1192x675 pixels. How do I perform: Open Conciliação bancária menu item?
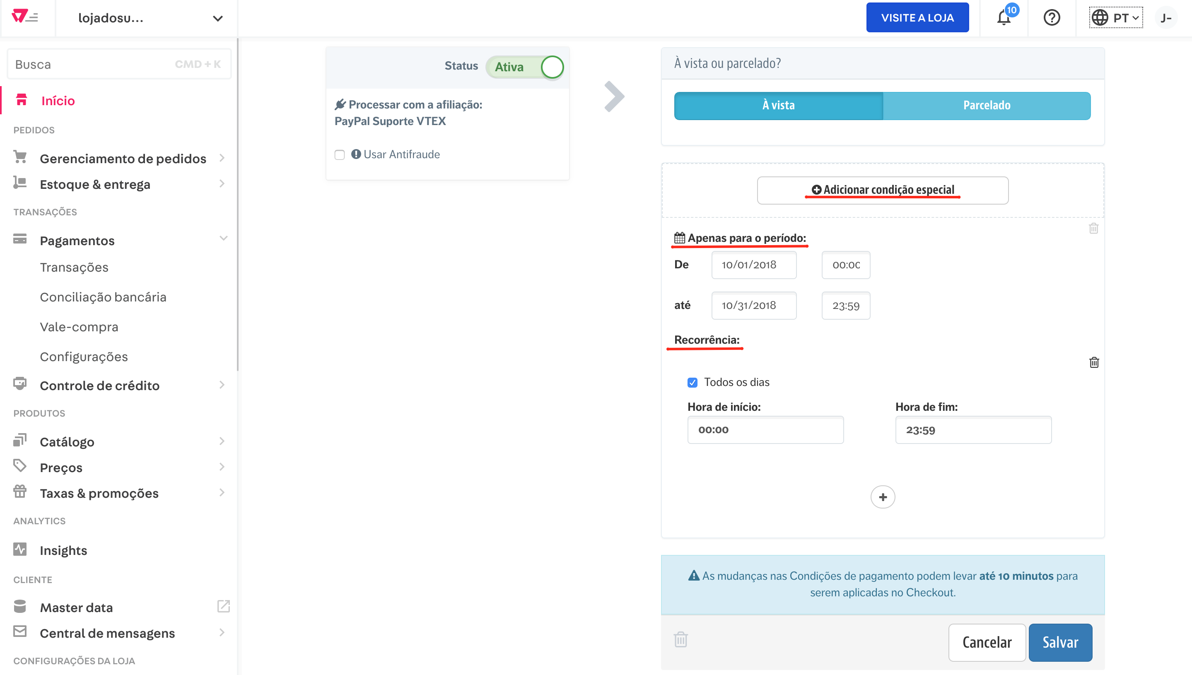tap(103, 297)
